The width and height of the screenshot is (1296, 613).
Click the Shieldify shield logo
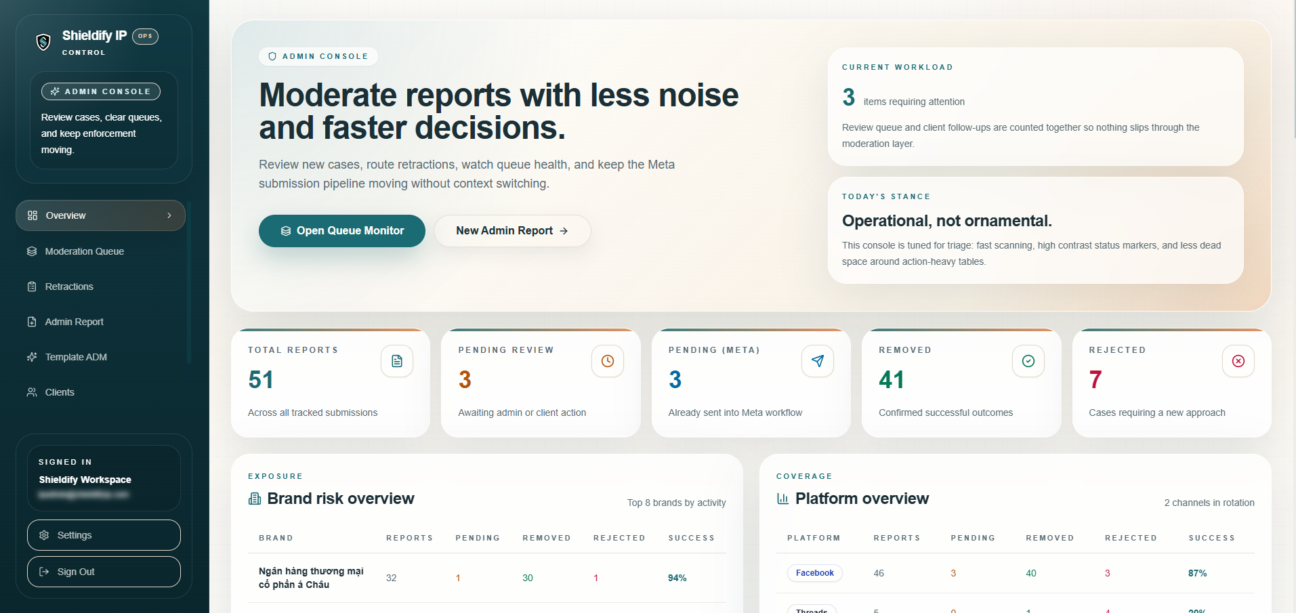pos(42,41)
